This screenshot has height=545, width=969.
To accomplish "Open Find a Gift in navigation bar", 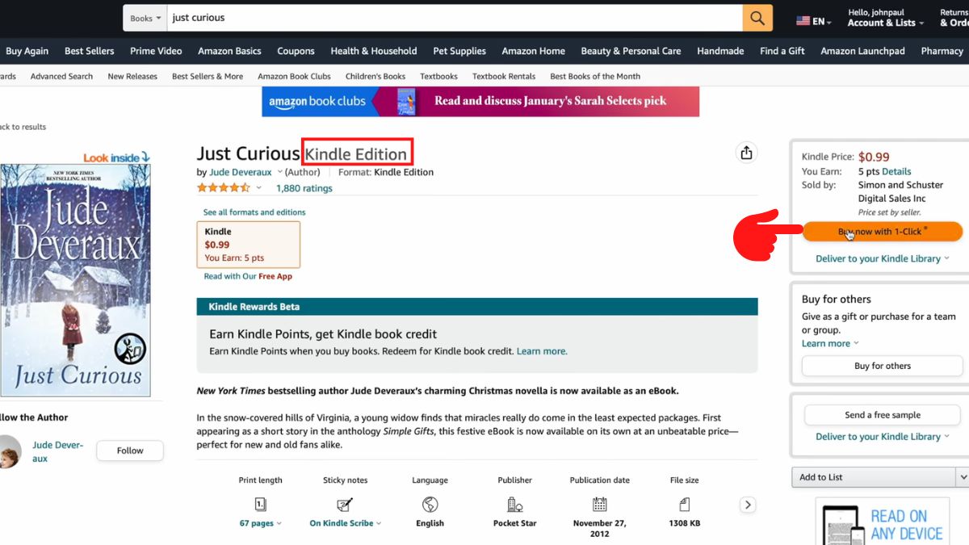I will click(782, 51).
